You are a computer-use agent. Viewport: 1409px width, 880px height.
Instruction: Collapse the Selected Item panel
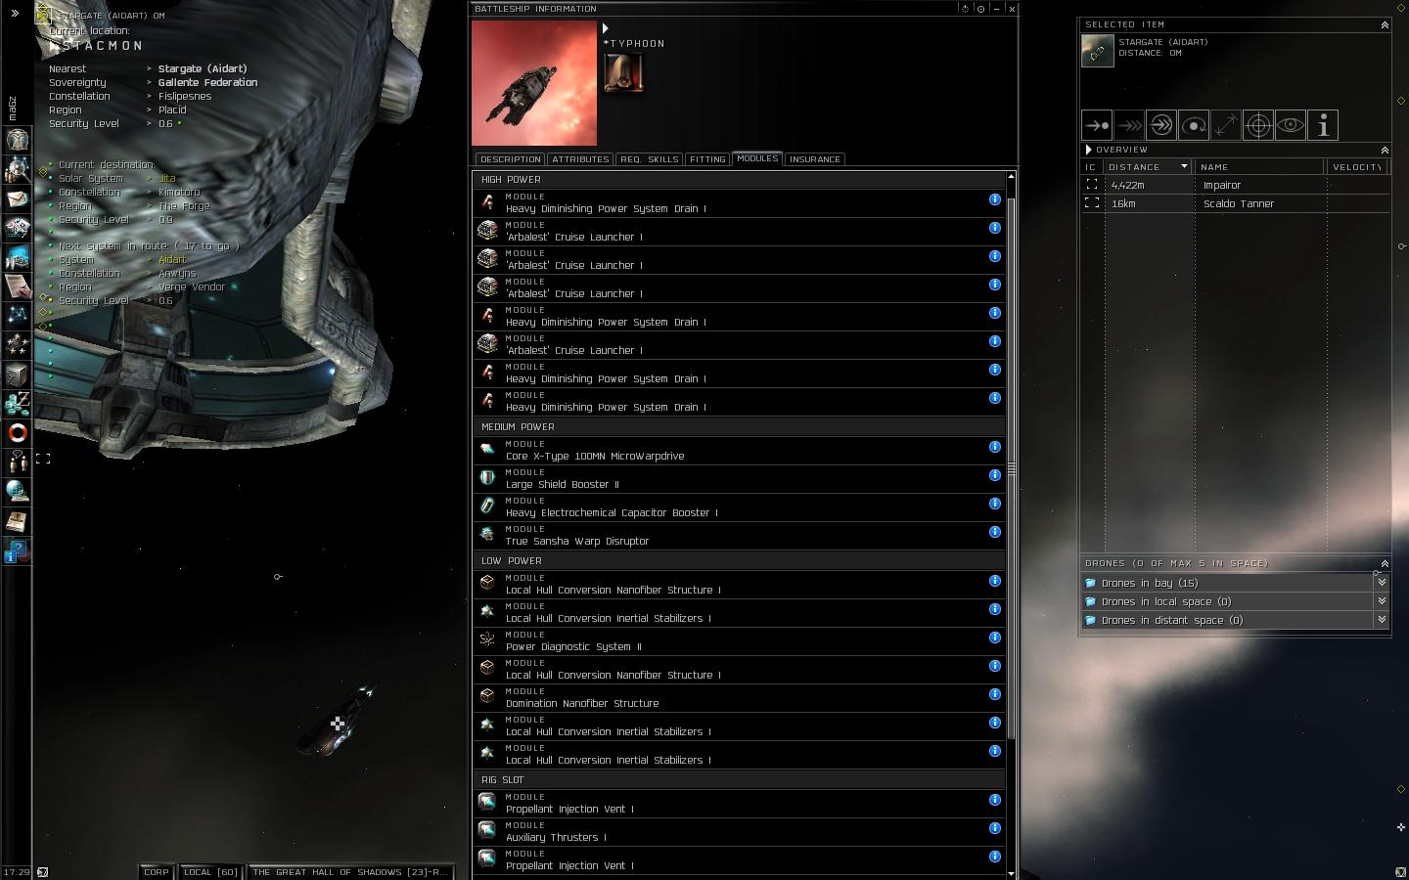(1385, 24)
